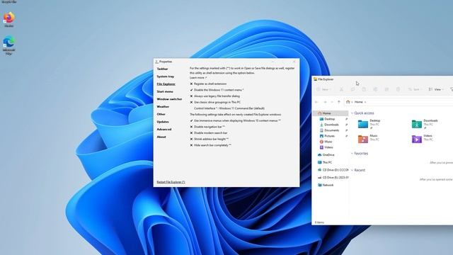Toggle Always use legacy file transfer dialog
Screen dimensions: 453x255
[x=214, y=96]
